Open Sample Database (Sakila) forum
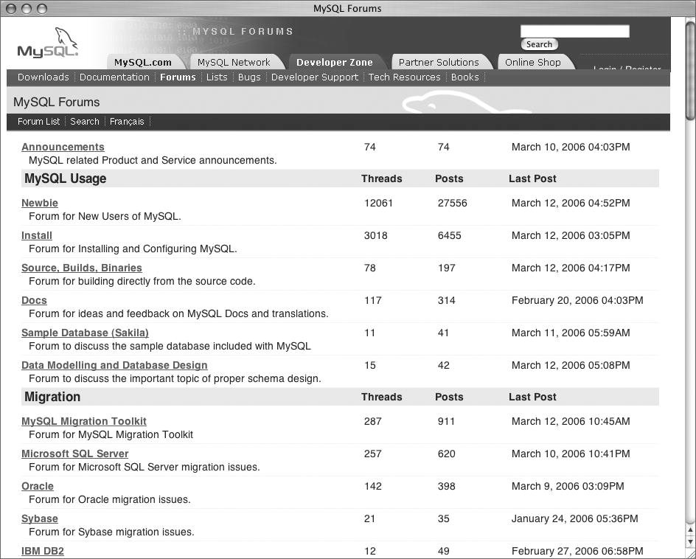The image size is (696, 559). point(85,333)
